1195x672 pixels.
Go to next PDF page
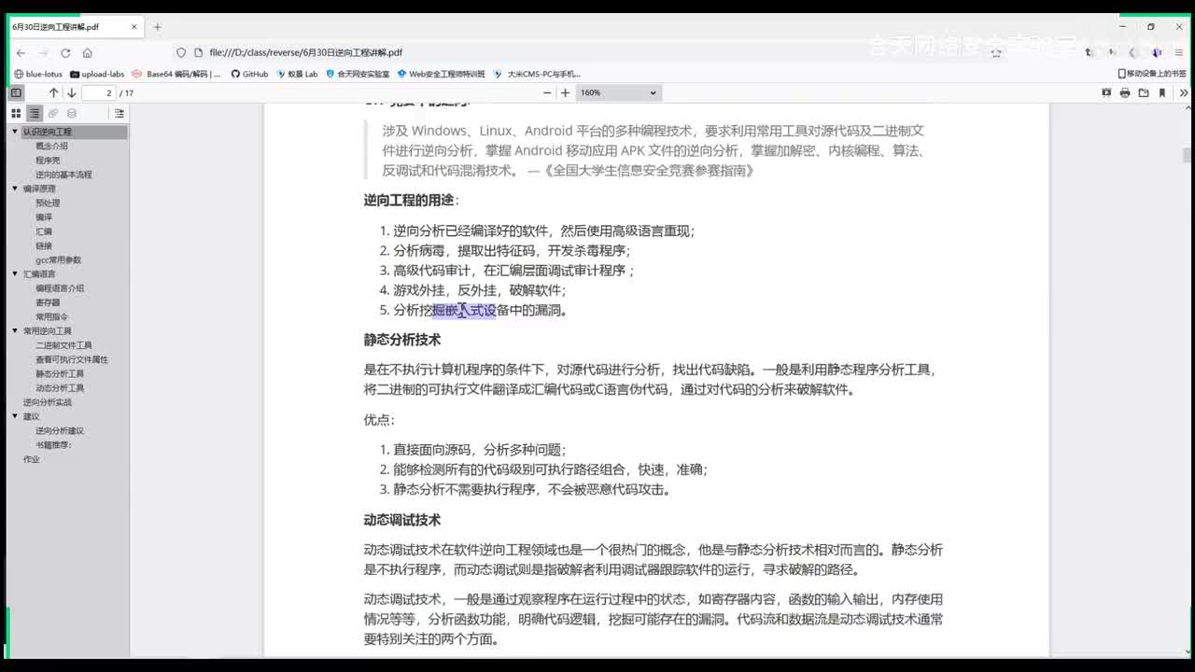(x=71, y=92)
